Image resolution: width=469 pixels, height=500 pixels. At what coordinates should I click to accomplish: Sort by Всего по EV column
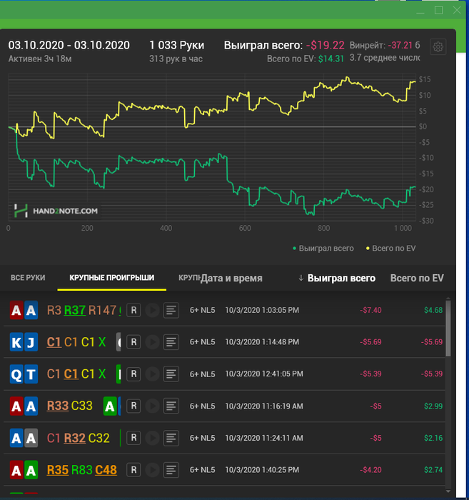(417, 279)
